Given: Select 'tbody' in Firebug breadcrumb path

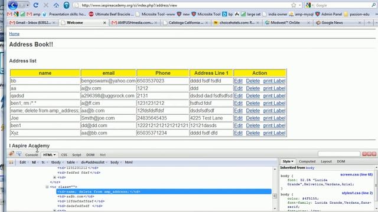Looking at the screenshot, I should click(56, 163).
